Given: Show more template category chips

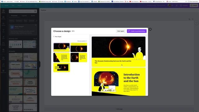Looking at the screenshot, I should click(37, 21).
